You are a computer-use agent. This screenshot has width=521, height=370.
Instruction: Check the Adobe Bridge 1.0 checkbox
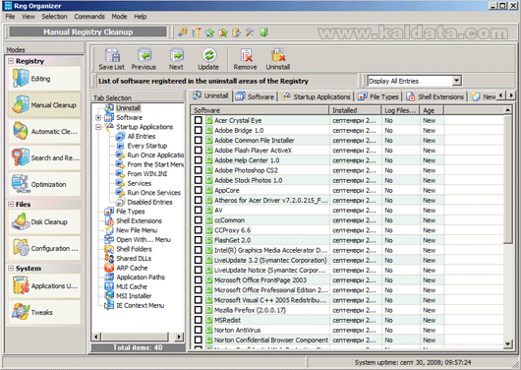click(x=199, y=130)
